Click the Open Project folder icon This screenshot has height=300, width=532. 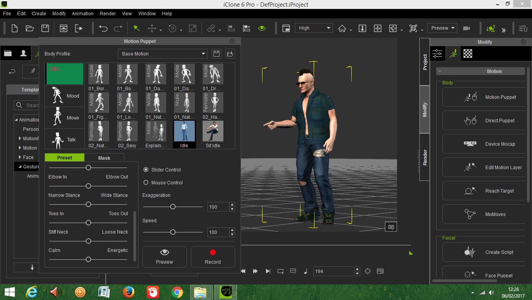point(30,28)
